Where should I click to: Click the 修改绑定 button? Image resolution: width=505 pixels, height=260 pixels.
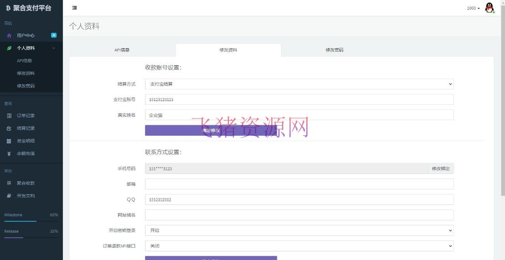441,168
